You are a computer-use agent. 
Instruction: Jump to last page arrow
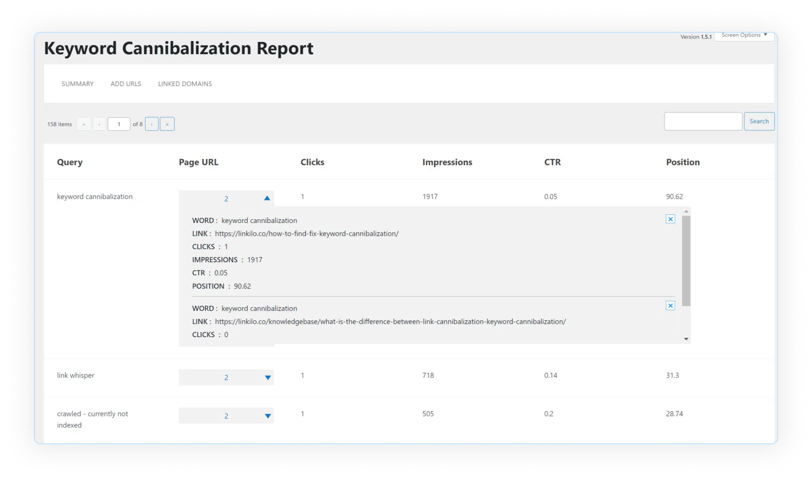pyautogui.click(x=167, y=125)
